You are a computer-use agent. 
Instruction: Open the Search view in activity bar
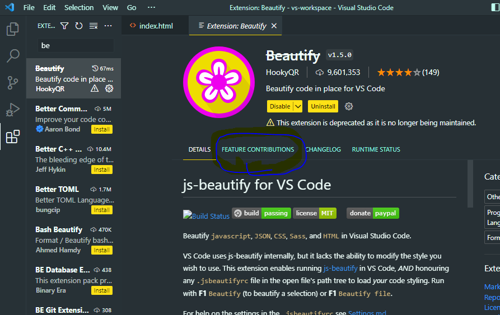point(13,56)
